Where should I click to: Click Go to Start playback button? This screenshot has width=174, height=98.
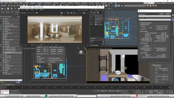tap(134, 91)
